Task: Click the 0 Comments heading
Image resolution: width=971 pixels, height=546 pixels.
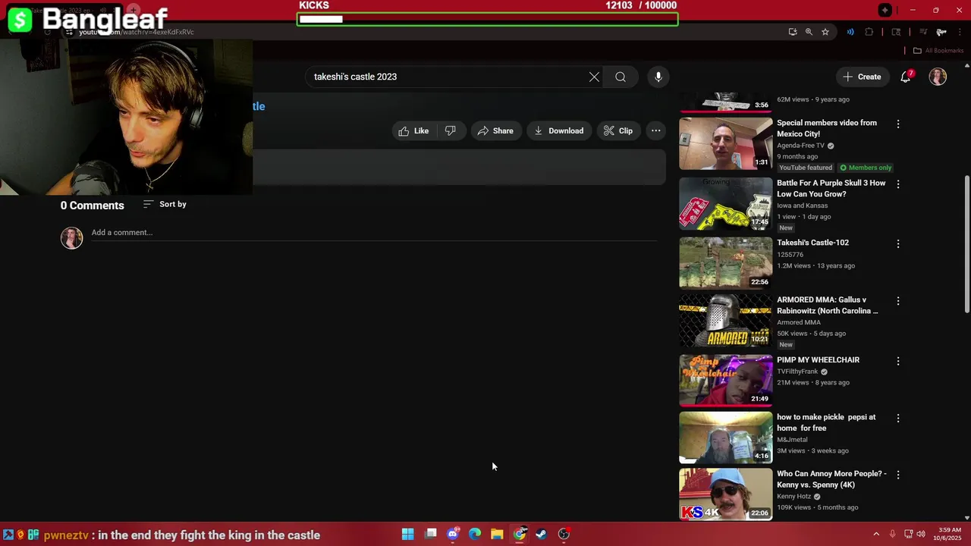Action: point(93,206)
